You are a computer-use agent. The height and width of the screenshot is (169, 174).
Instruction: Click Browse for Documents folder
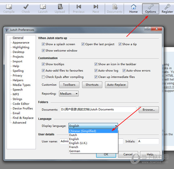click(149, 110)
